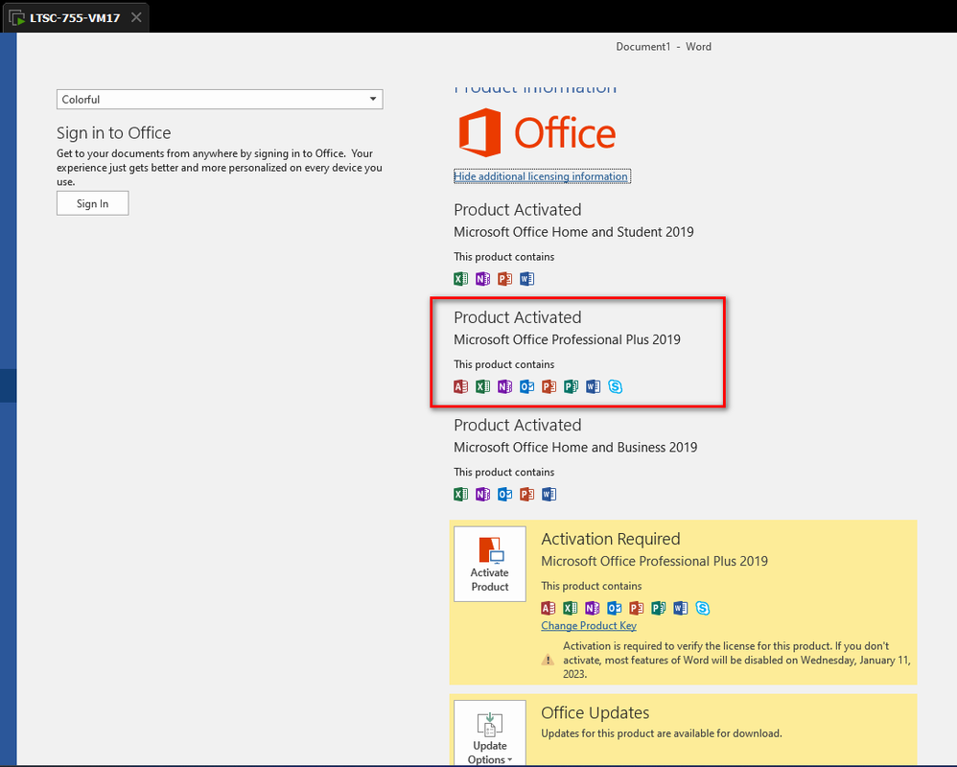Viewport: 957px width, 767px height.
Task: Click PowerPoint icon under Home and Student 2019
Action: click(x=504, y=279)
